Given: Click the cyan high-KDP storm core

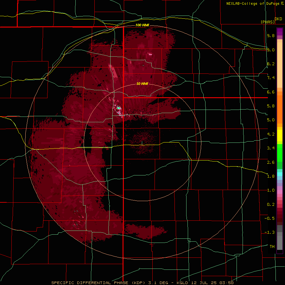Looking at the screenshot, I should [118, 108].
